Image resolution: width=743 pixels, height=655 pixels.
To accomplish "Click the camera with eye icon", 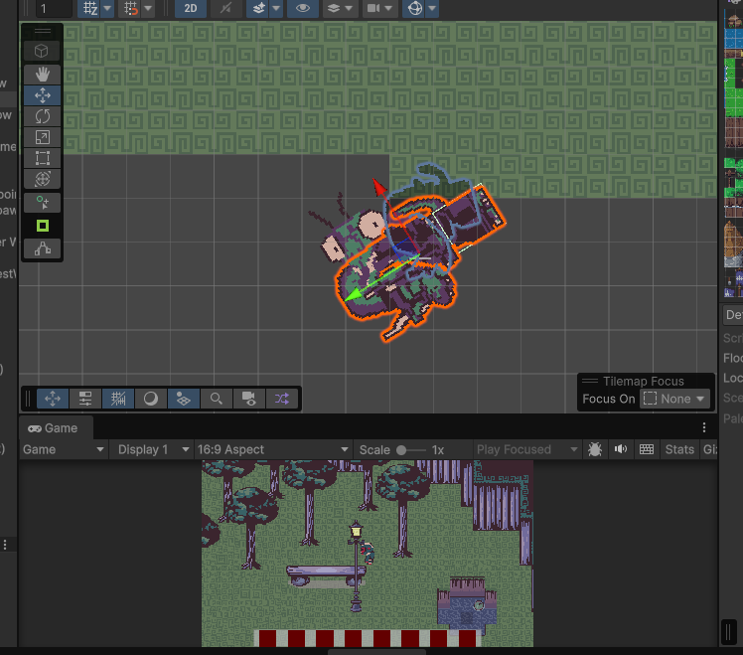I will (x=248, y=399).
